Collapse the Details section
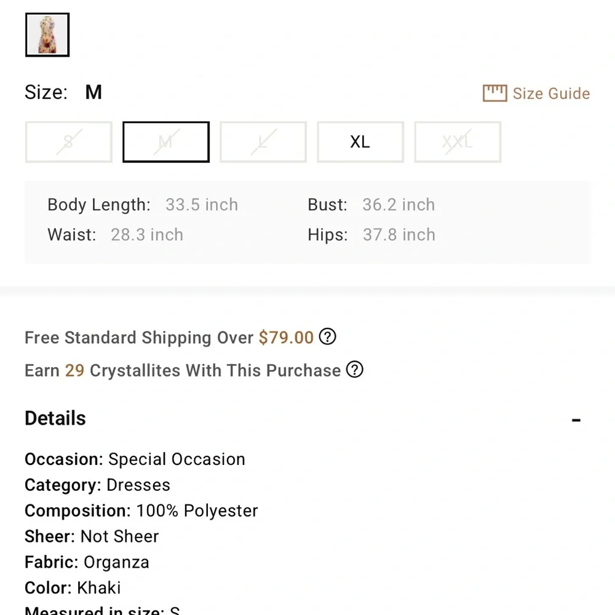Image resolution: width=615 pixels, height=615 pixels. pyautogui.click(x=576, y=419)
